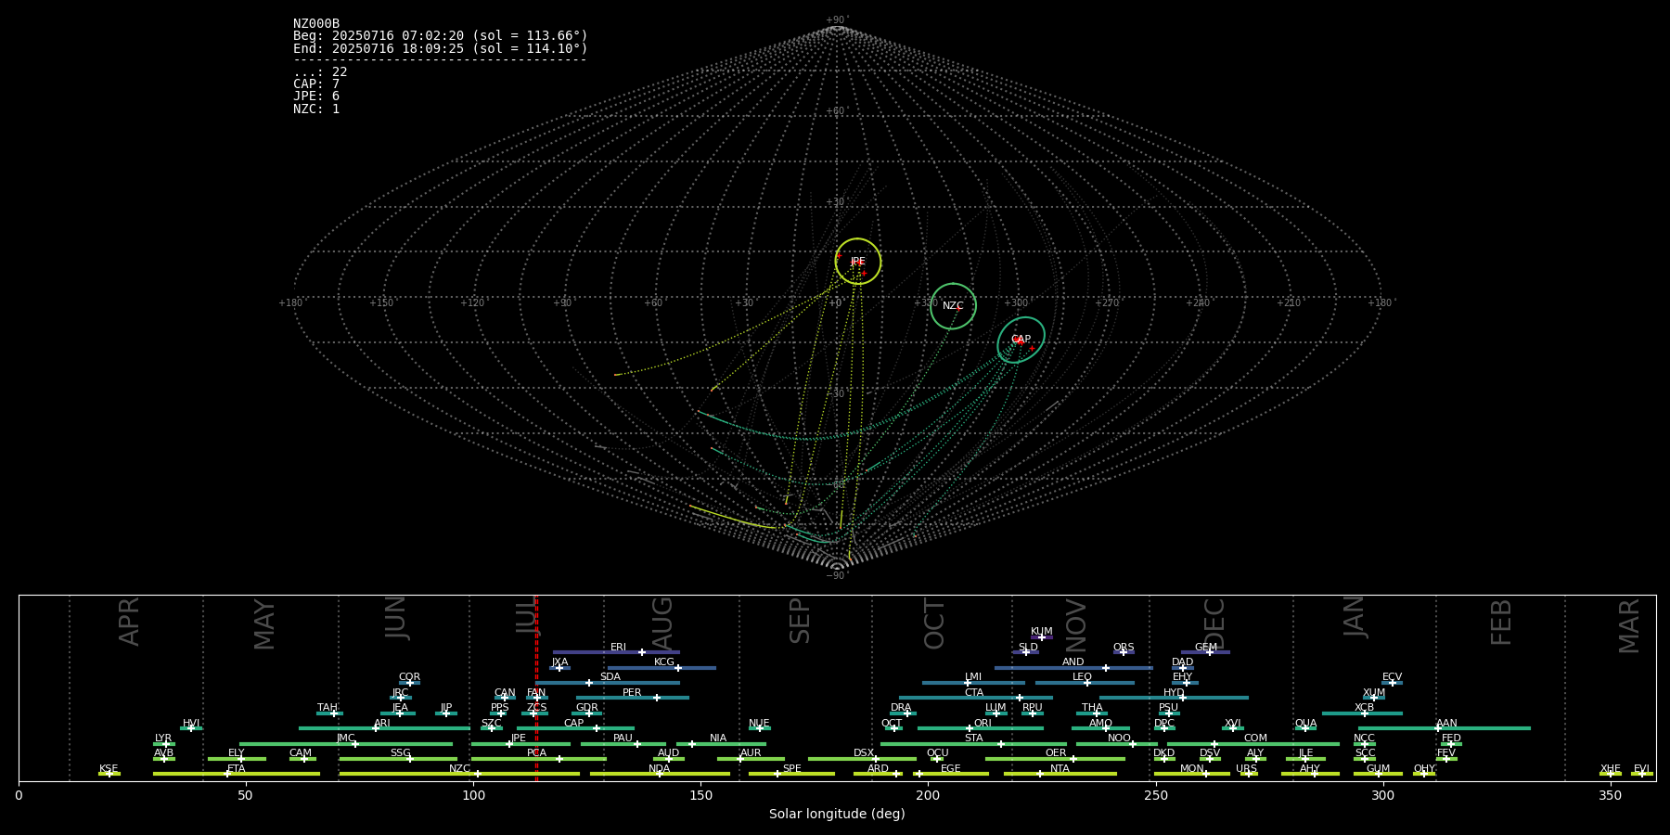Click the '+120' longitude label on the map
Screen dimensions: 1670x835
click(x=472, y=302)
